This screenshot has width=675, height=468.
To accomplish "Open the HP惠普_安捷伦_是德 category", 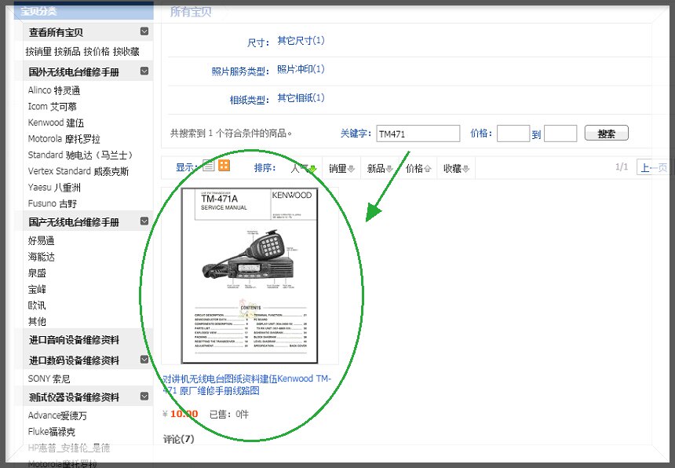I will tap(69, 448).
